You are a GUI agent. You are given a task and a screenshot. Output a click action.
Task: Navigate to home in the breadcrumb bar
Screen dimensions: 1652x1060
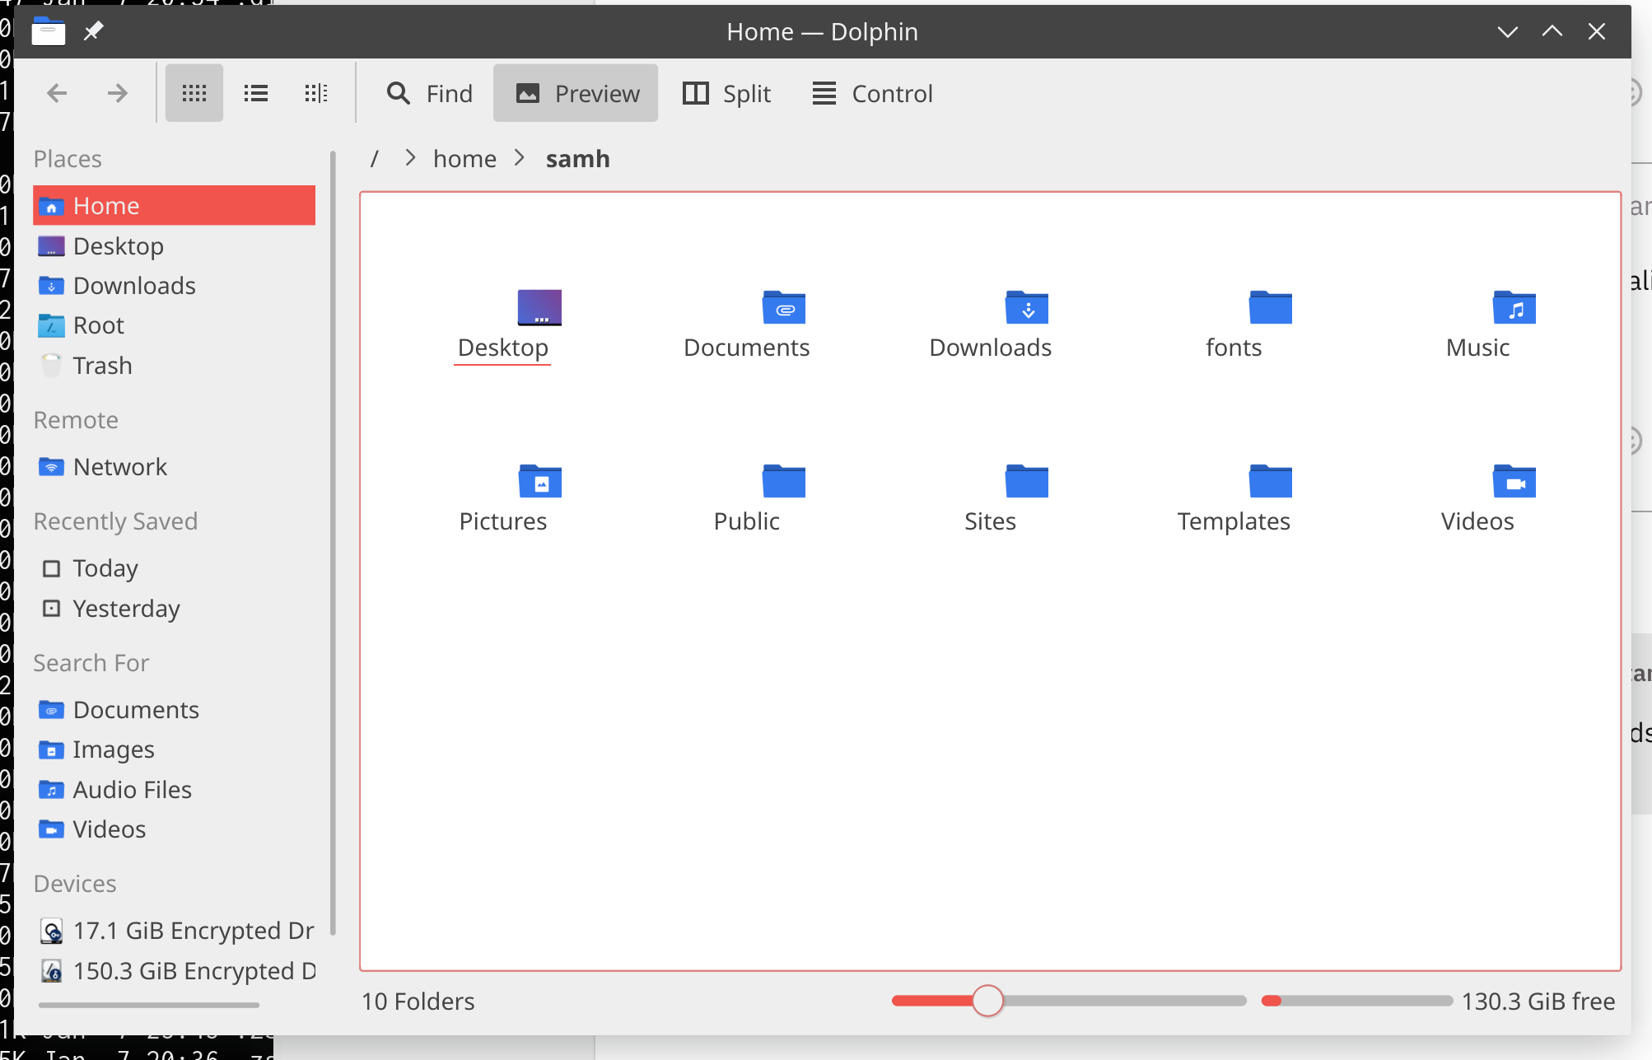pyautogui.click(x=464, y=158)
